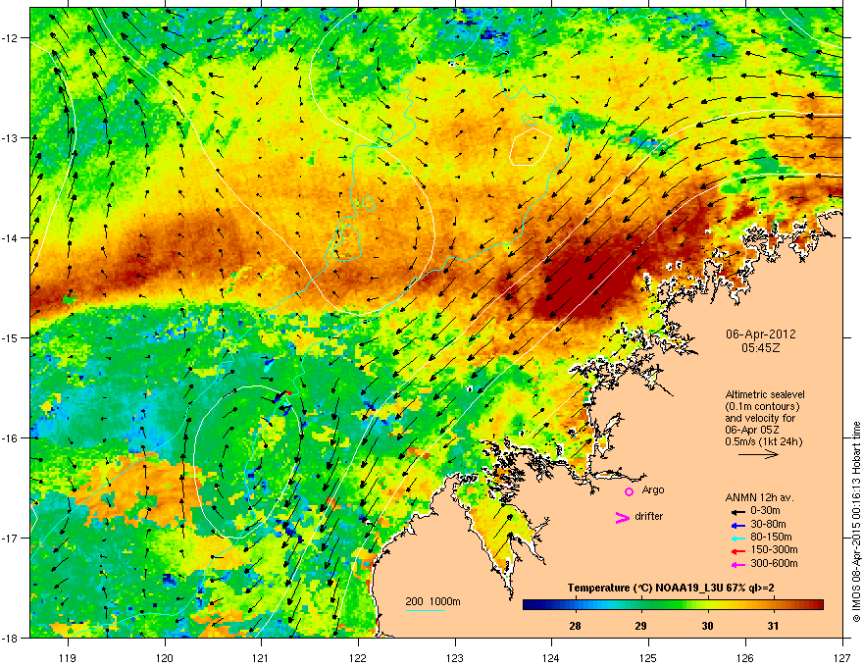Viewport: 863px width, 667px height.
Task: Click the Temperature NOAA19_L3U colorbar title
Action: coord(671,588)
